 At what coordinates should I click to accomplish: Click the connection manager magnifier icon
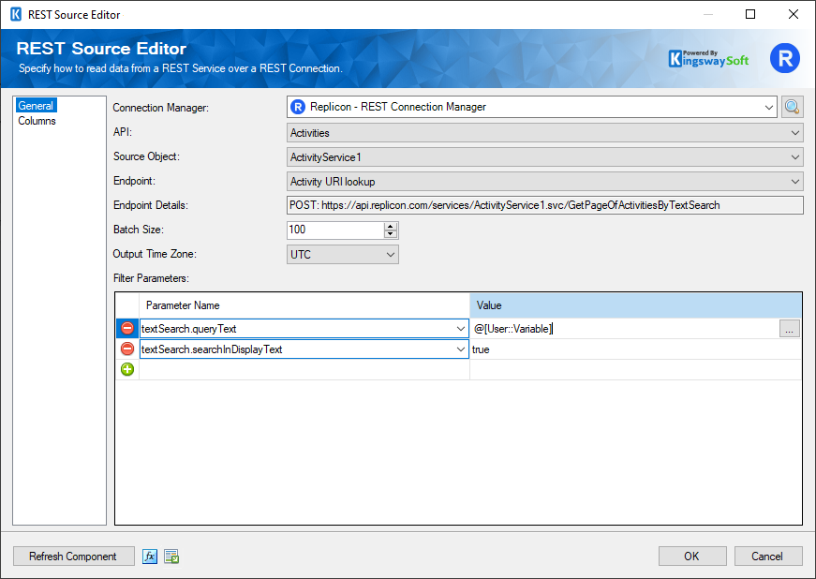click(792, 107)
